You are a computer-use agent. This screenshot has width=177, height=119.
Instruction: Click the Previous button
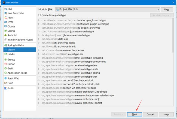point(118,114)
